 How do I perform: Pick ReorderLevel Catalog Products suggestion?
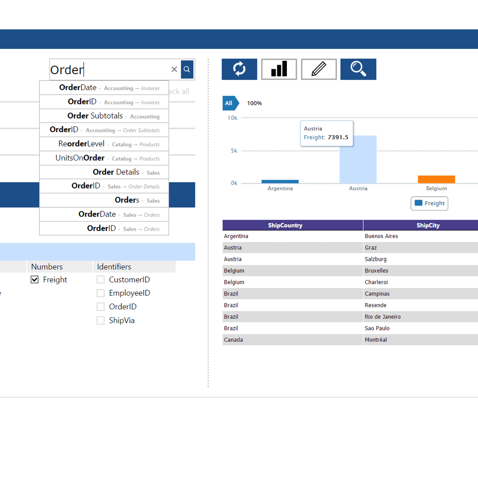pos(104,144)
